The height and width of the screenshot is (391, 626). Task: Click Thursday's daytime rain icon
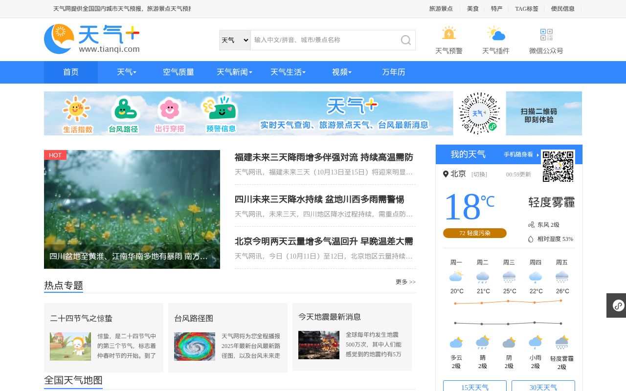coord(536,277)
